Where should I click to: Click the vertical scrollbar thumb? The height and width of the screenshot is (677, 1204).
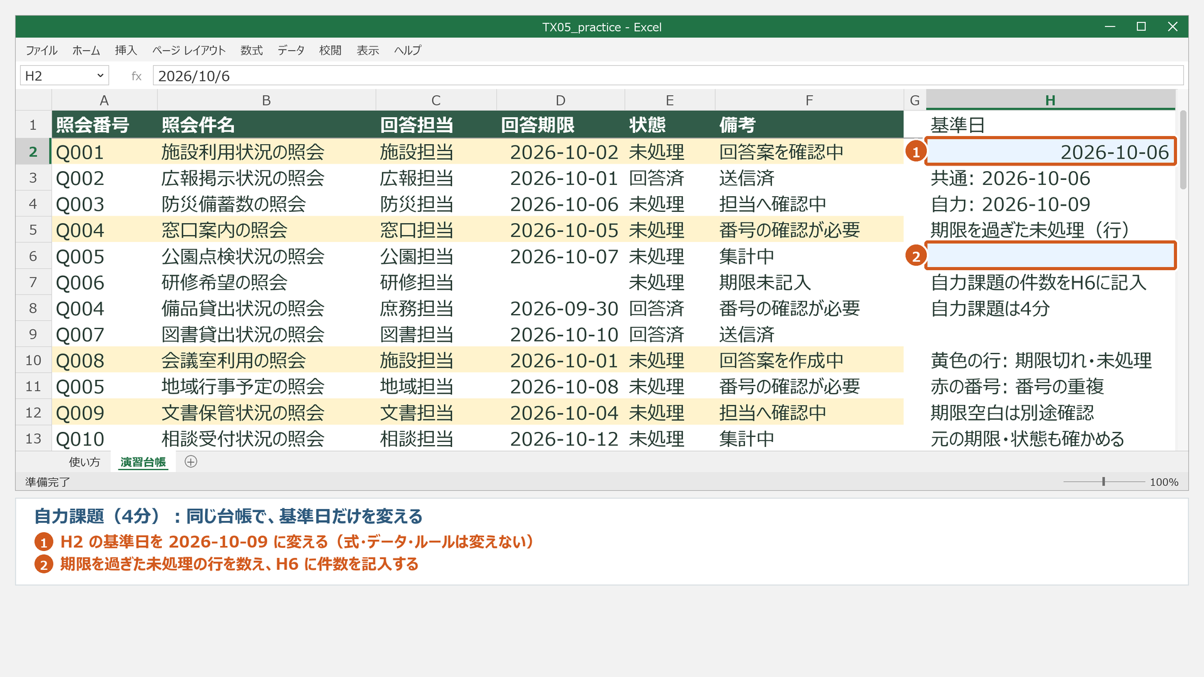pyautogui.click(x=1183, y=150)
